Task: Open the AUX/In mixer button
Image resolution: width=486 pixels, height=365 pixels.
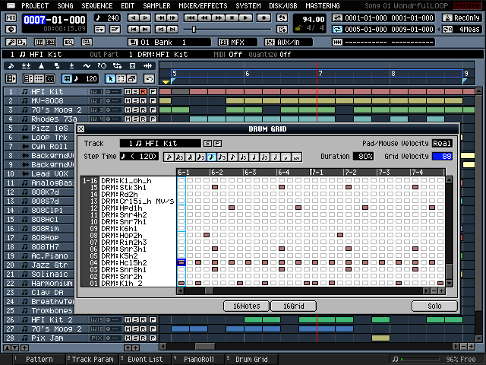Action: 289,43
